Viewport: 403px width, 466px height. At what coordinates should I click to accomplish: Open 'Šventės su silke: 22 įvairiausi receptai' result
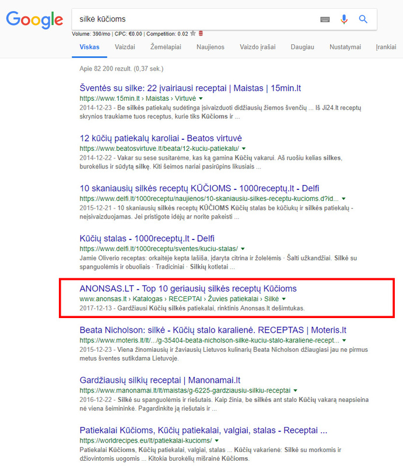click(x=190, y=88)
